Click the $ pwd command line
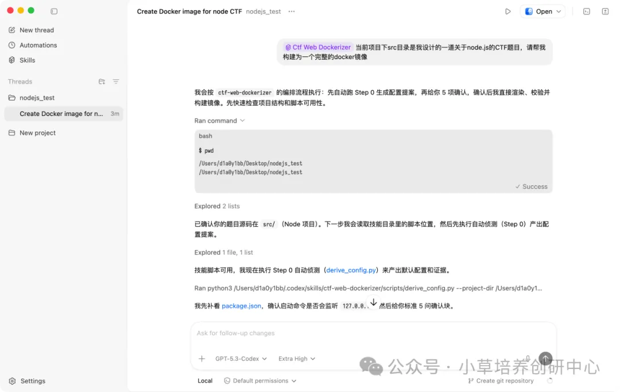Viewport: 620px width, 392px height. [206, 150]
